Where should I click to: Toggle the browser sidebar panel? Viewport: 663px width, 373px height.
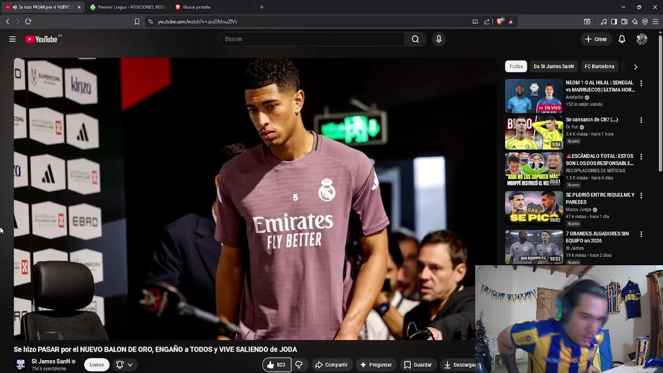coord(614,21)
